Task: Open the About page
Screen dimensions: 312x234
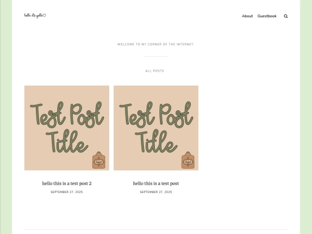Action: 247,16
